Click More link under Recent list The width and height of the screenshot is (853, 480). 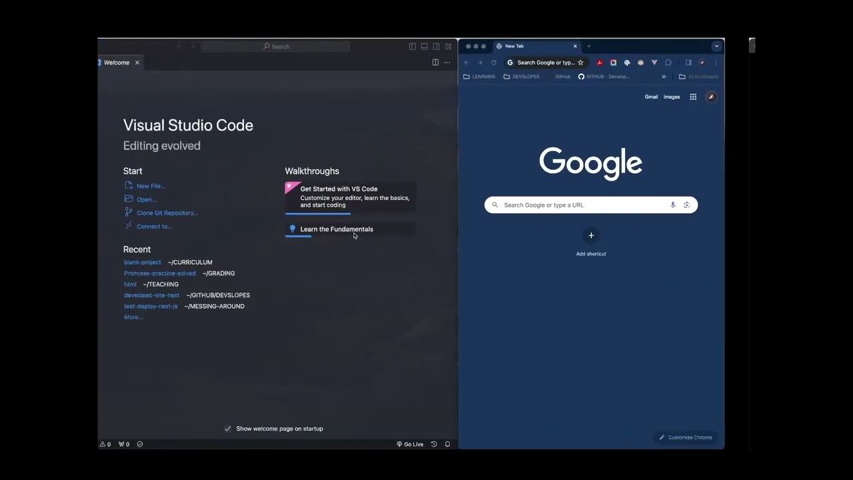(133, 317)
